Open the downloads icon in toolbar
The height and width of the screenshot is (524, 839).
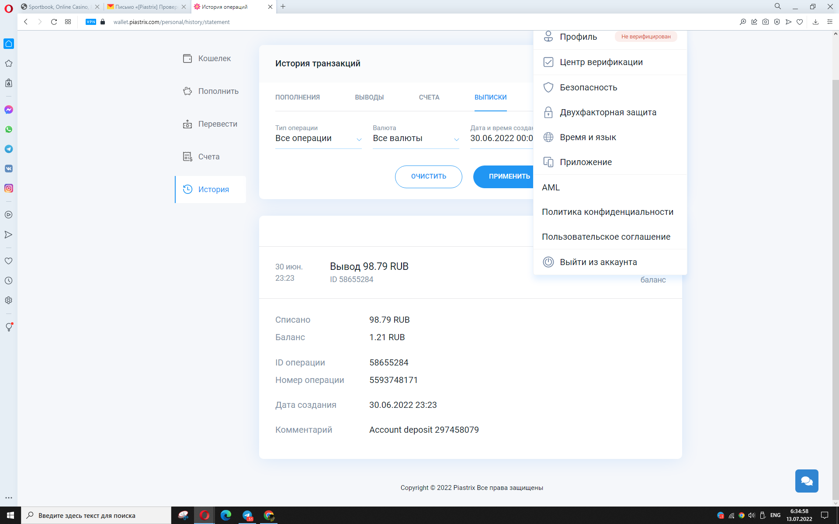[815, 22]
